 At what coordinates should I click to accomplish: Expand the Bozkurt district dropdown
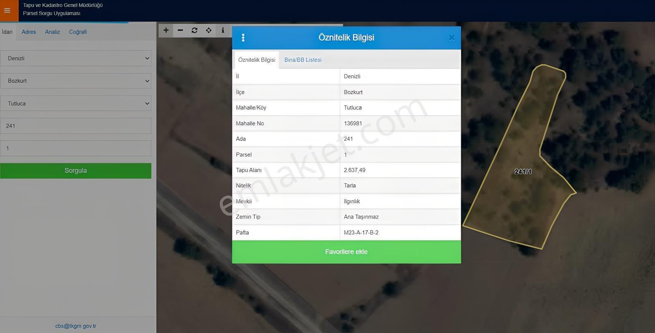point(76,81)
